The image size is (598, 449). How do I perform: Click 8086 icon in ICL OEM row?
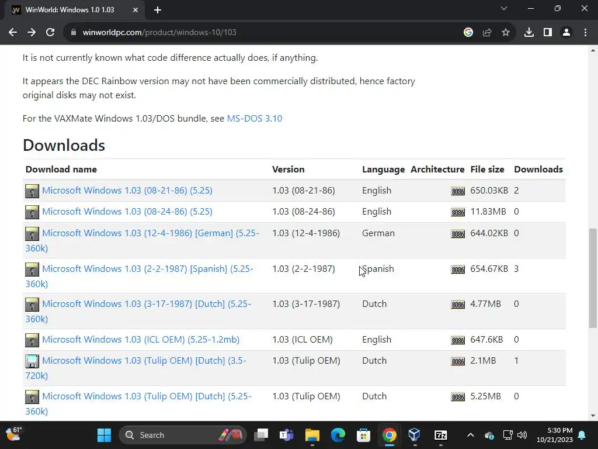[458, 340]
